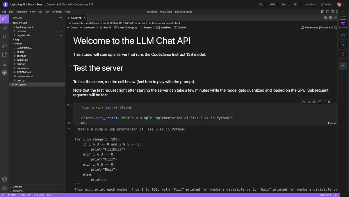Viewport: 349px width, 197px height.
Task: Toggle secondary side bar layout button
Action: coord(332,12)
